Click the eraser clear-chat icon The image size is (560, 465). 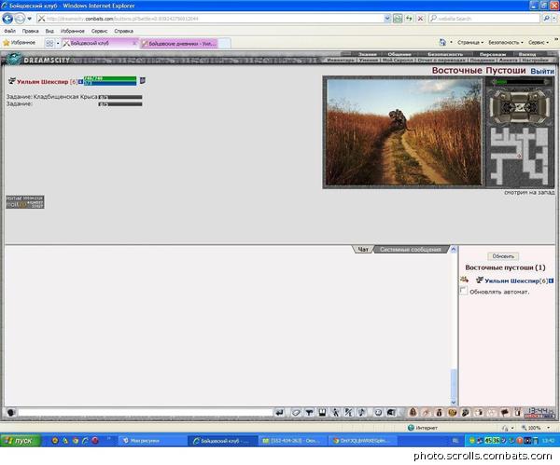click(x=296, y=413)
